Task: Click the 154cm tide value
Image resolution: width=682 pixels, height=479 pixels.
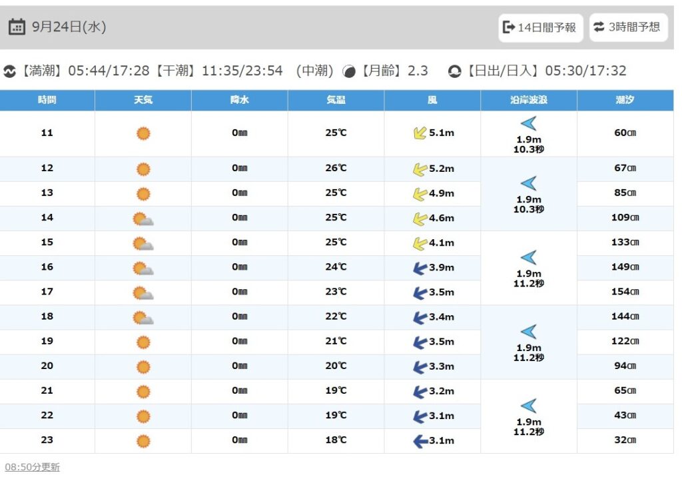Action: (625, 292)
